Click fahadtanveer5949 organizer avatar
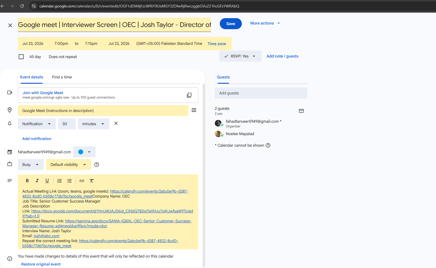 click(x=218, y=123)
